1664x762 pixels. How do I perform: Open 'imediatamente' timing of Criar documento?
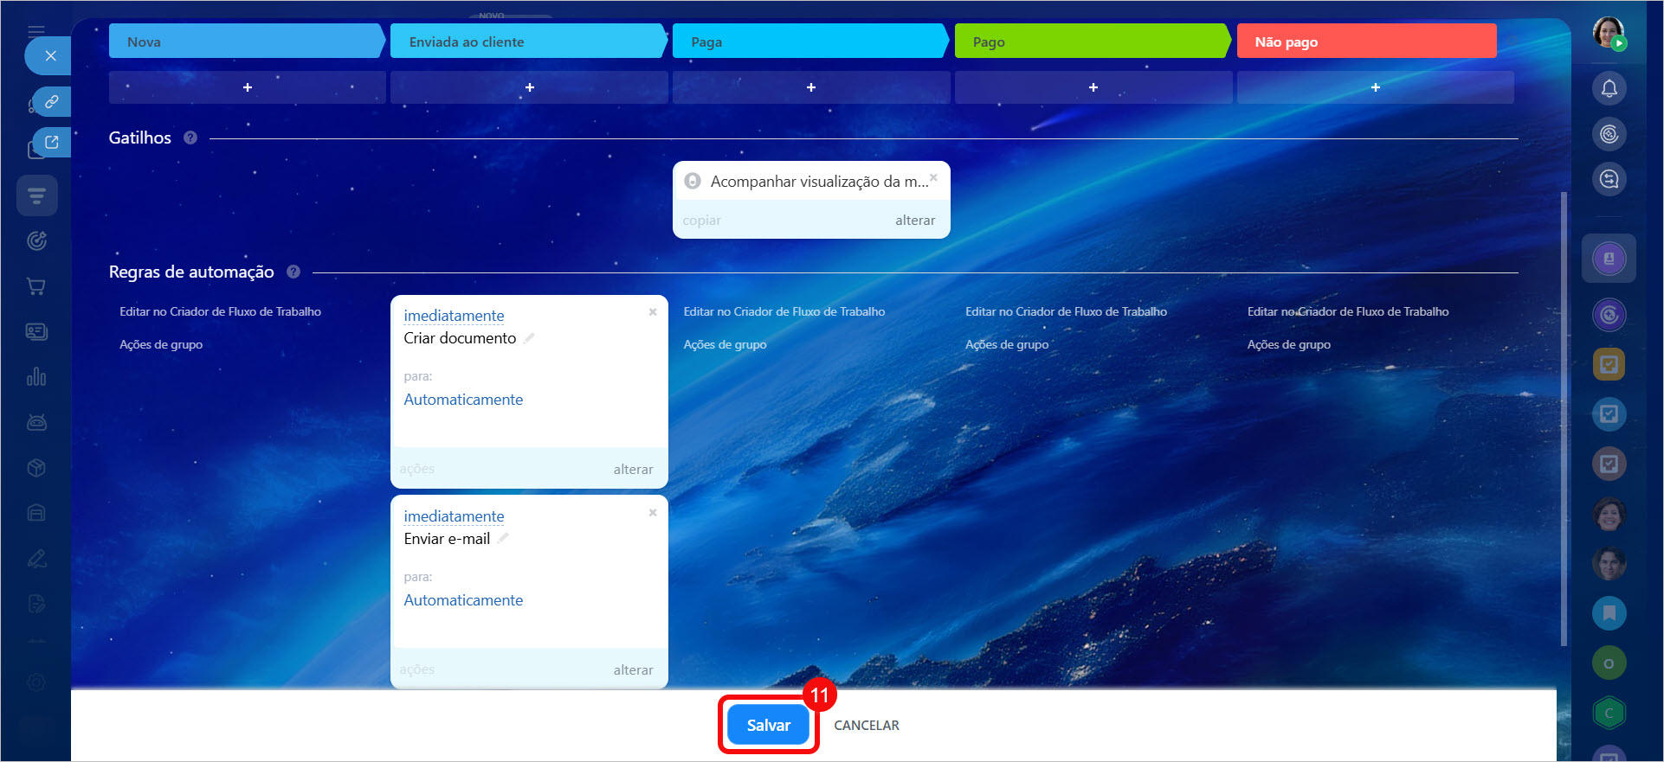pyautogui.click(x=454, y=316)
